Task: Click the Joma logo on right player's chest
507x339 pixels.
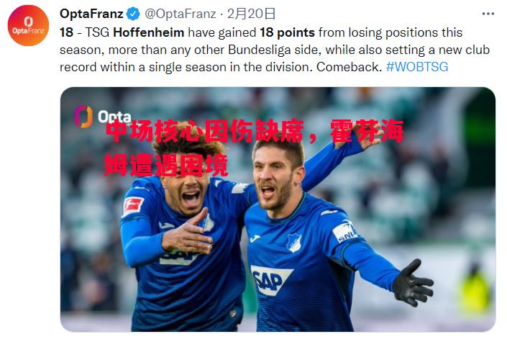Action: tap(255, 239)
